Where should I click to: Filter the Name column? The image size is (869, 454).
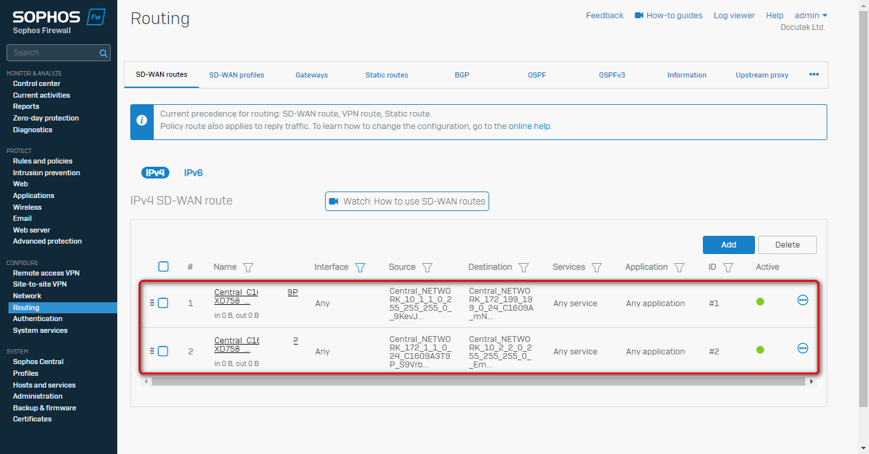click(248, 267)
